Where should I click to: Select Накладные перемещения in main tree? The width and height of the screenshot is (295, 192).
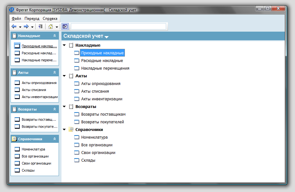(x=105, y=68)
